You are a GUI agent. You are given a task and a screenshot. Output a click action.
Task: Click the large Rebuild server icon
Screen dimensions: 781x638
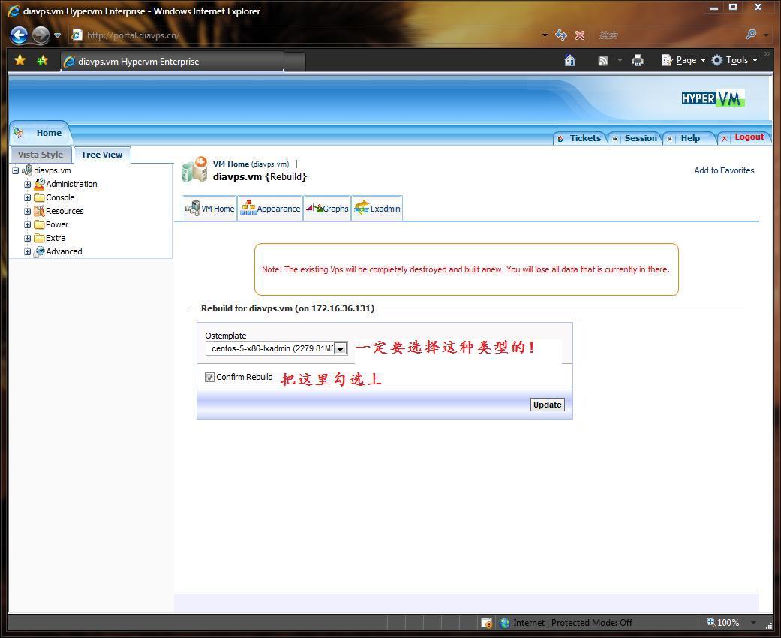194,170
